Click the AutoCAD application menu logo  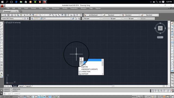pos(2,6)
